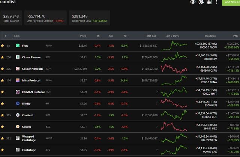Click the Efinity coin logo
This screenshot has width=240, height=157.
click(x=18, y=103)
